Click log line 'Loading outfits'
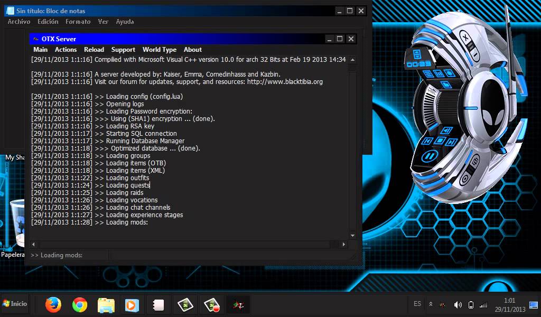Screen dimensions: 541x317 point(90,178)
